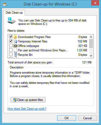Dismiss the dialog with Cancel
The image size is (101, 125).
click(x=87, y=118)
